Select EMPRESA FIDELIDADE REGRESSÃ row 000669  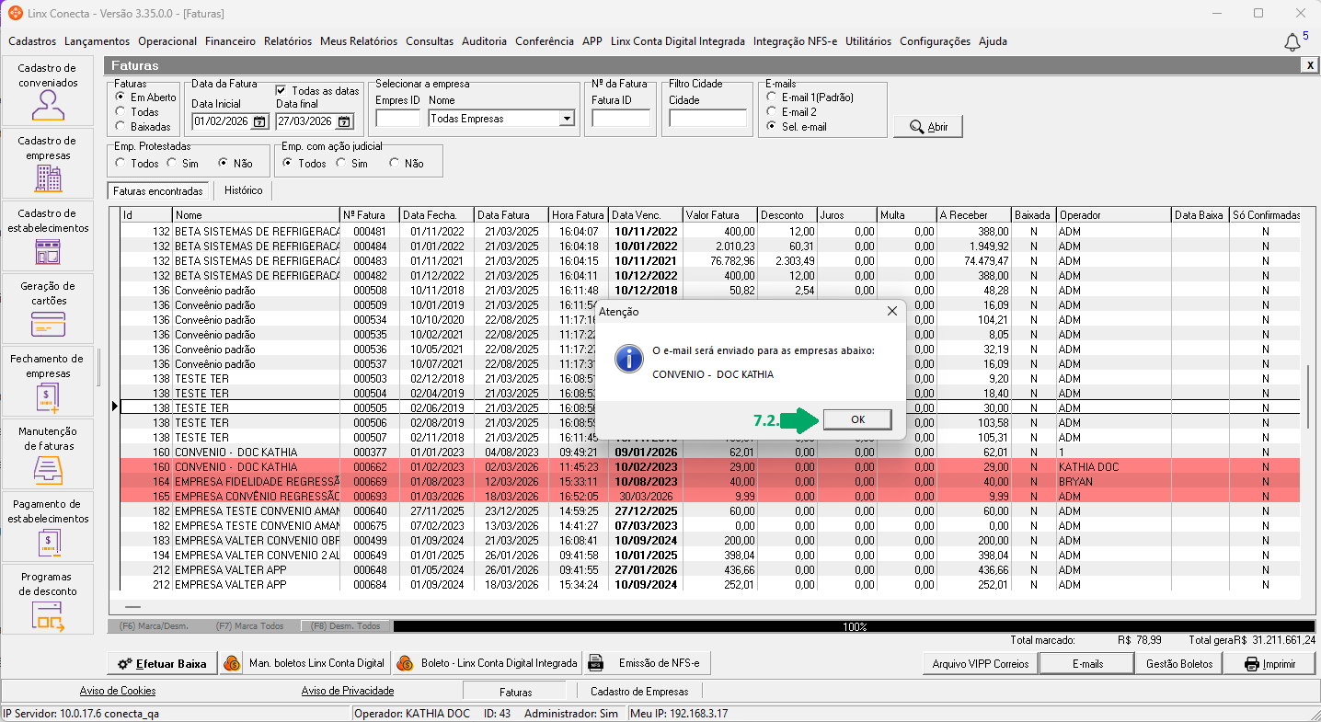(711, 482)
